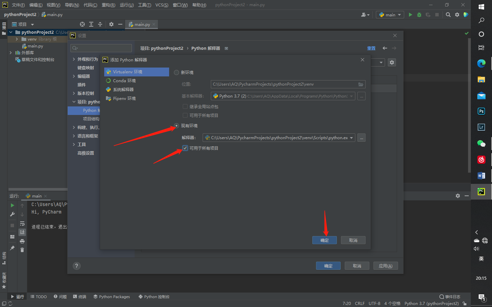Click Windows Start button
The height and width of the screenshot is (307, 492).
point(481,7)
